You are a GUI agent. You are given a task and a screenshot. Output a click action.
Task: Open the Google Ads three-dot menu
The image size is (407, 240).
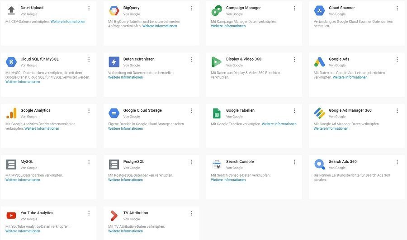(x=397, y=60)
